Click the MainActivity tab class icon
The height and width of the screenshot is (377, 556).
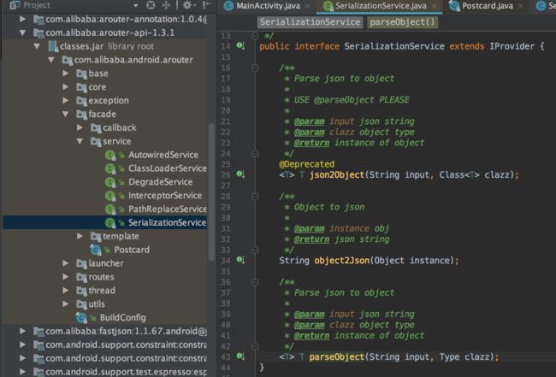(x=228, y=6)
